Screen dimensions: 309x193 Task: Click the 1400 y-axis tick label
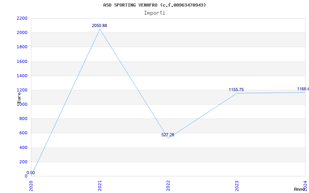pos(22,76)
